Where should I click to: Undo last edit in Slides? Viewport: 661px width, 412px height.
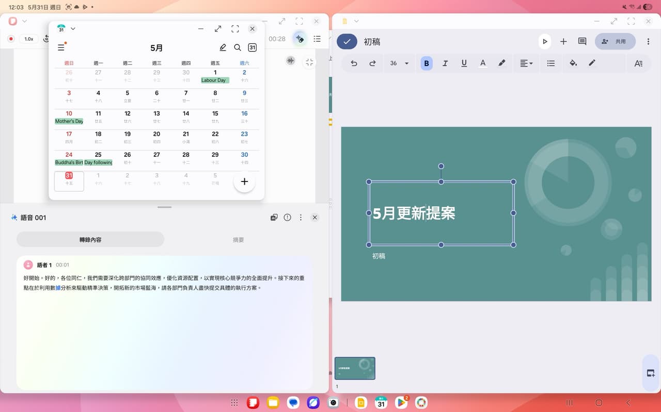pyautogui.click(x=354, y=63)
